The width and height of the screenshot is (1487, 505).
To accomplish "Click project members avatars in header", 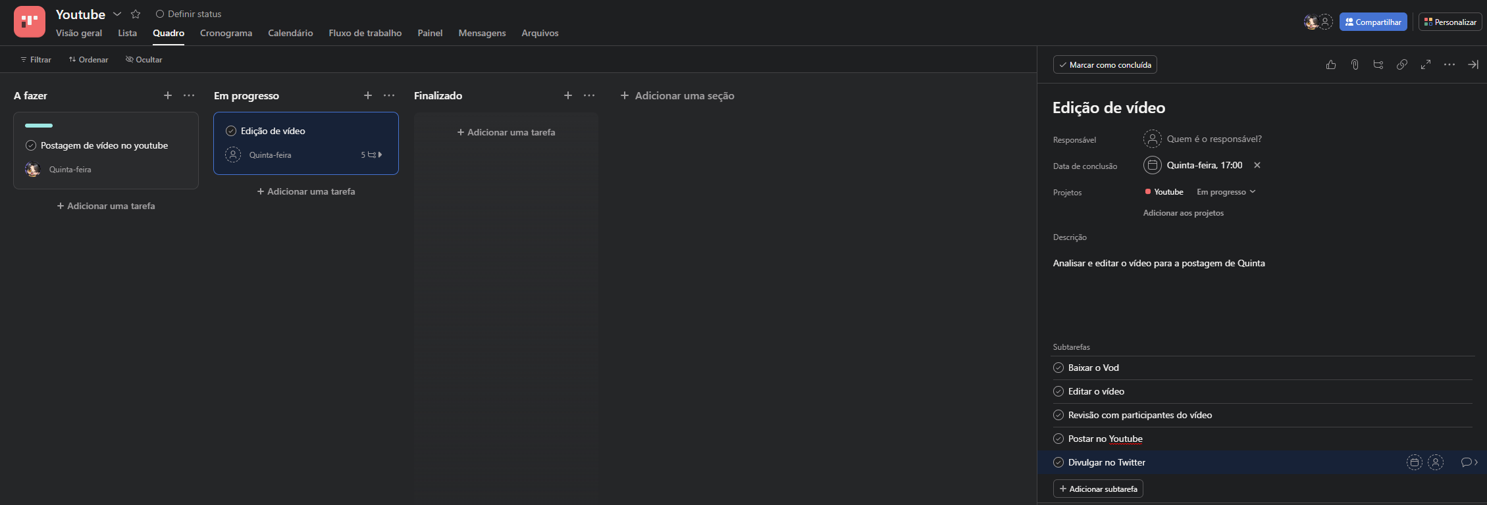I will [1318, 22].
